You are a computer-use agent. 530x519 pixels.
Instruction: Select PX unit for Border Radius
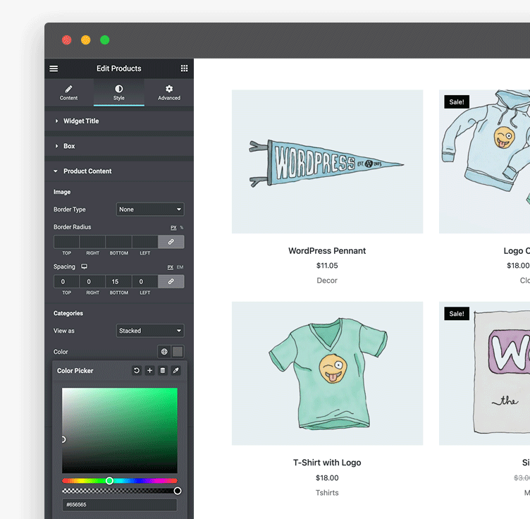click(173, 228)
